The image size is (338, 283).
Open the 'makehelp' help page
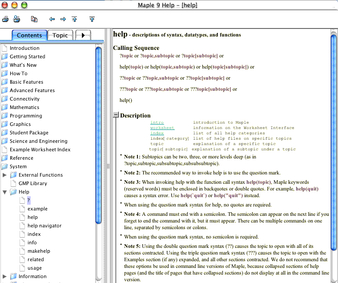pos(39,251)
